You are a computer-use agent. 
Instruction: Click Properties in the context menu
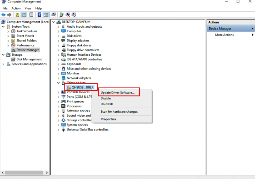tap(108, 119)
